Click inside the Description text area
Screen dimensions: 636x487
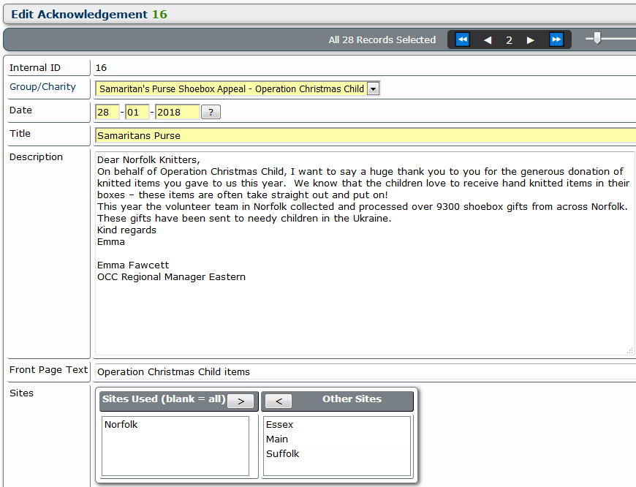[365, 254]
